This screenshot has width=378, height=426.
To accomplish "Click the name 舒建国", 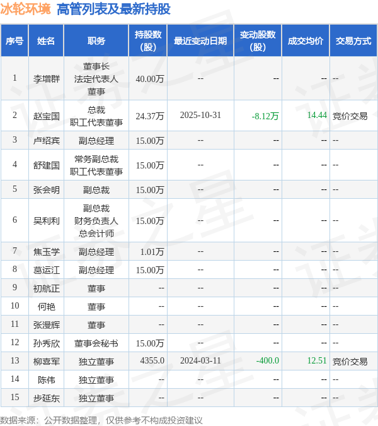I will [x=47, y=165].
